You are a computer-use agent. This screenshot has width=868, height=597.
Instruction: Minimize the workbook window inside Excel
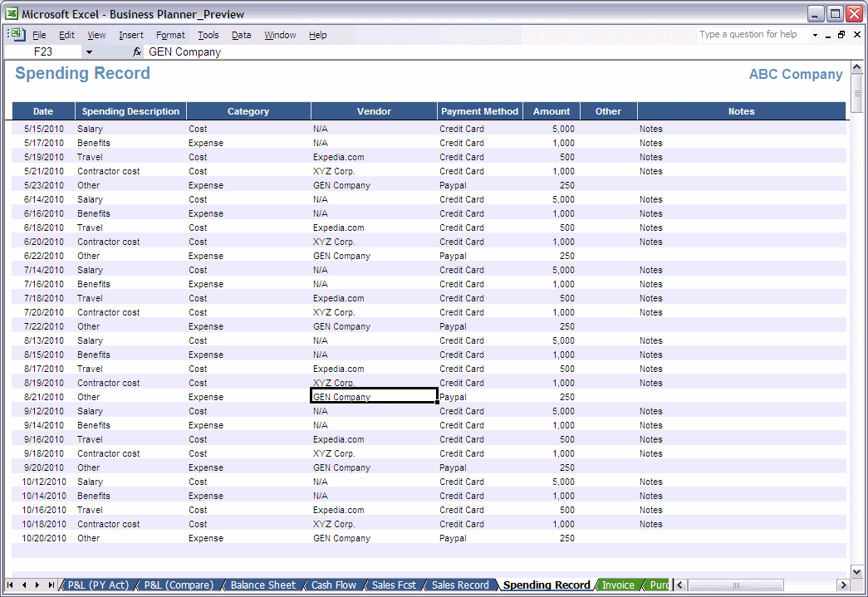828,35
